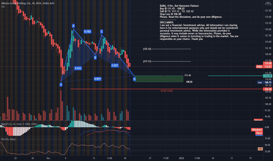Select the D point label of pattern
The image size is (273, 161).
[x=134, y=79]
